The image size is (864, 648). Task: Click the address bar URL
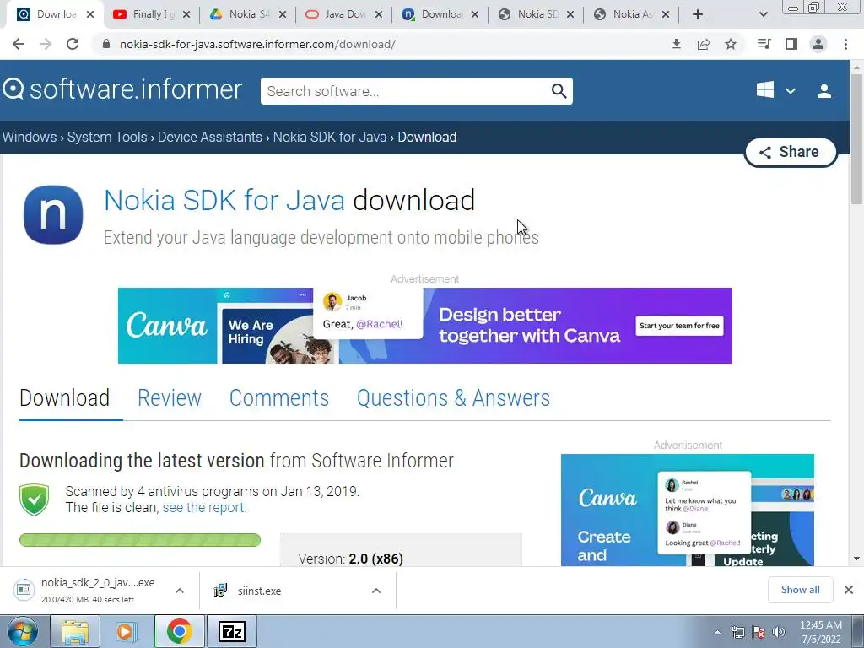pyautogui.click(x=257, y=44)
